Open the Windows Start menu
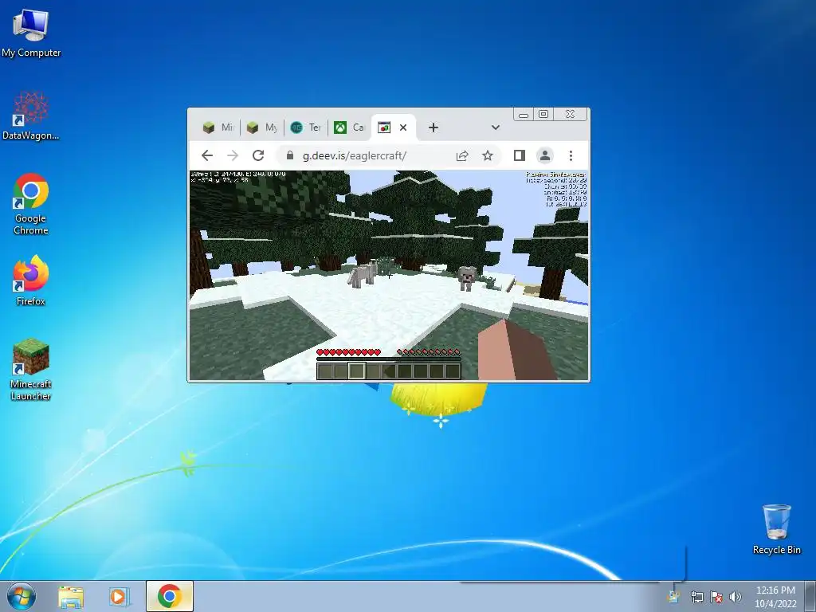This screenshot has height=612, width=816. pos(22,596)
